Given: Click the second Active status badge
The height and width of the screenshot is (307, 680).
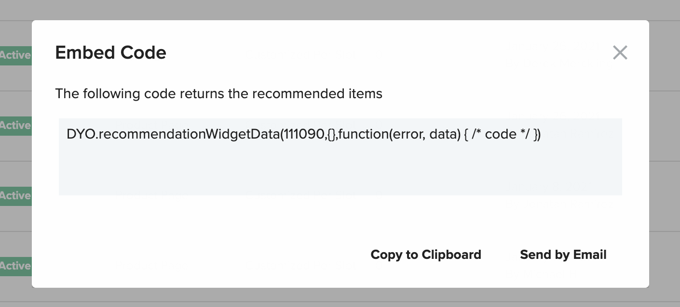Looking at the screenshot, I should click(15, 126).
